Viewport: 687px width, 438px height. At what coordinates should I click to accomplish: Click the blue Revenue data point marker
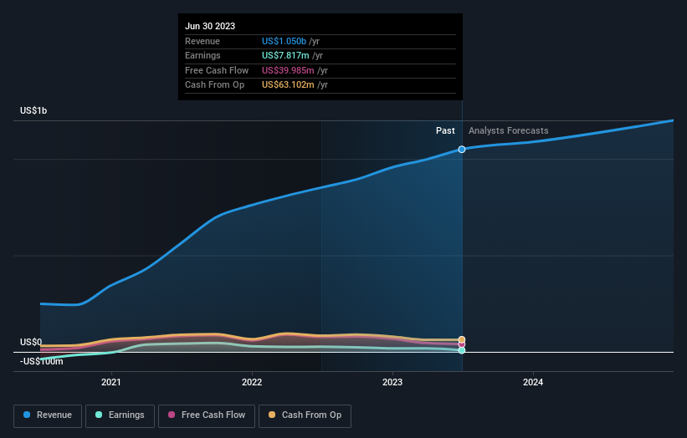click(x=462, y=150)
